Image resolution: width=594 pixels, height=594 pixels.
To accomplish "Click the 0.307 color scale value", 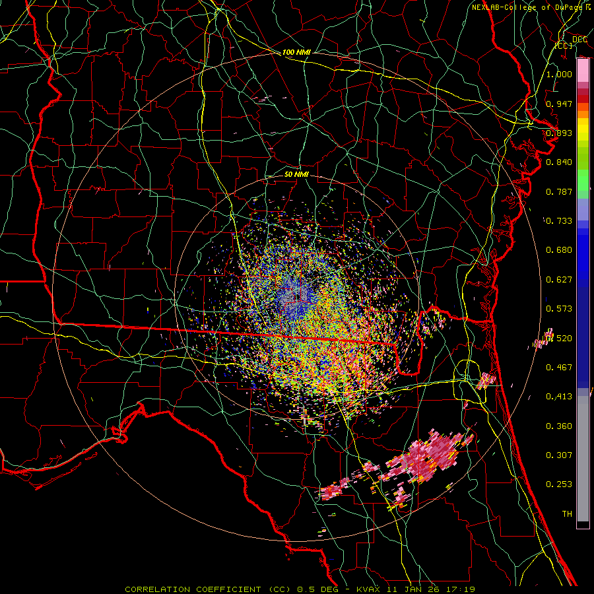I will tap(559, 455).
